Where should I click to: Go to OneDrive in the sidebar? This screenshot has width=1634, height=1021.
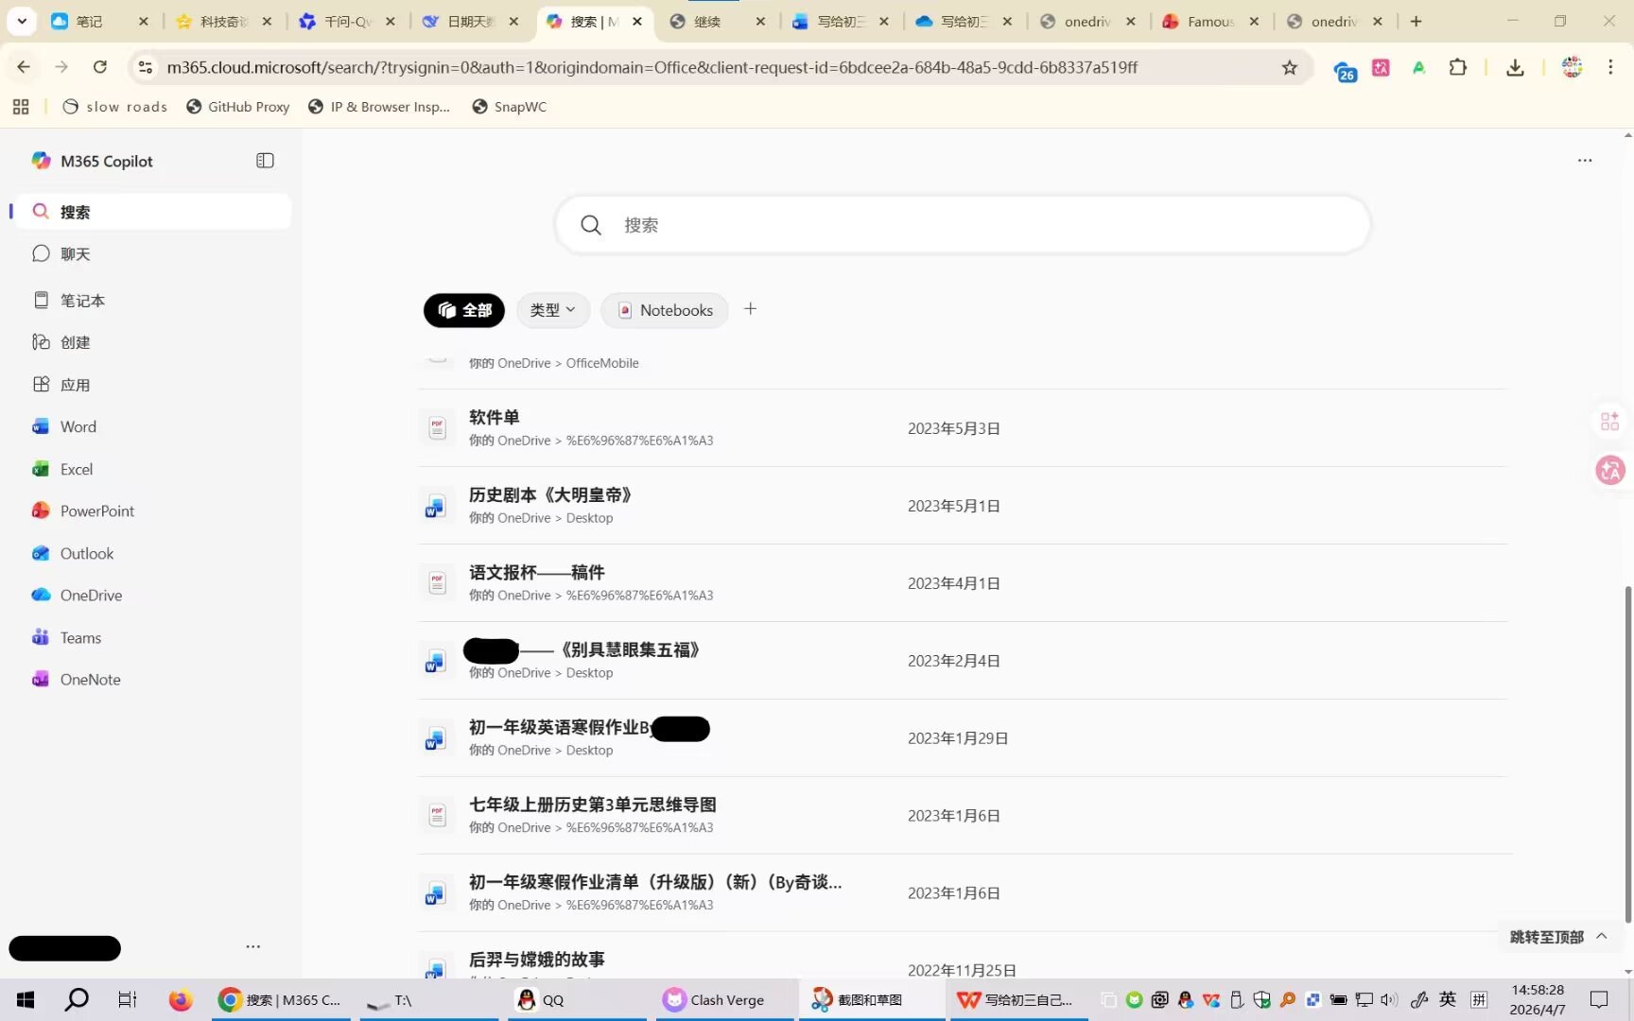[91, 595]
